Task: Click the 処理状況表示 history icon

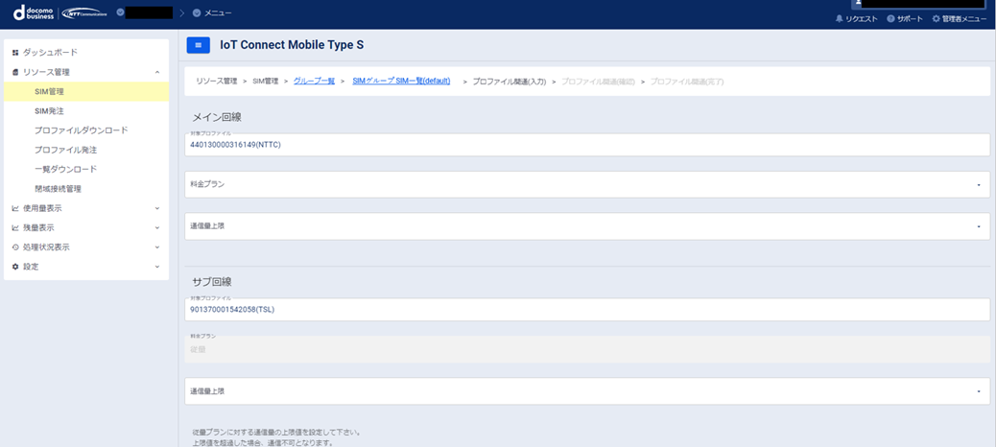Action: (15, 247)
